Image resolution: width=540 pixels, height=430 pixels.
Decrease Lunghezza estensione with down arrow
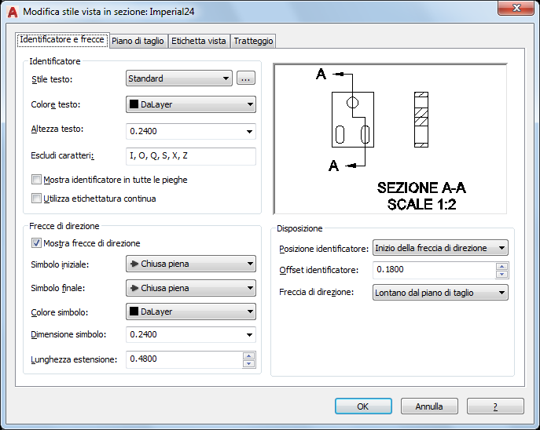[248, 363]
